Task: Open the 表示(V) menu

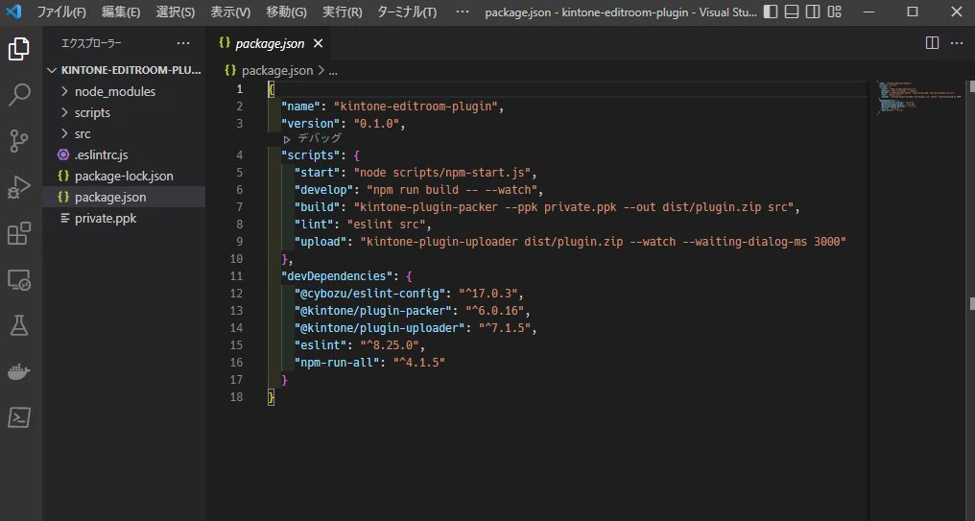Action: (230, 12)
